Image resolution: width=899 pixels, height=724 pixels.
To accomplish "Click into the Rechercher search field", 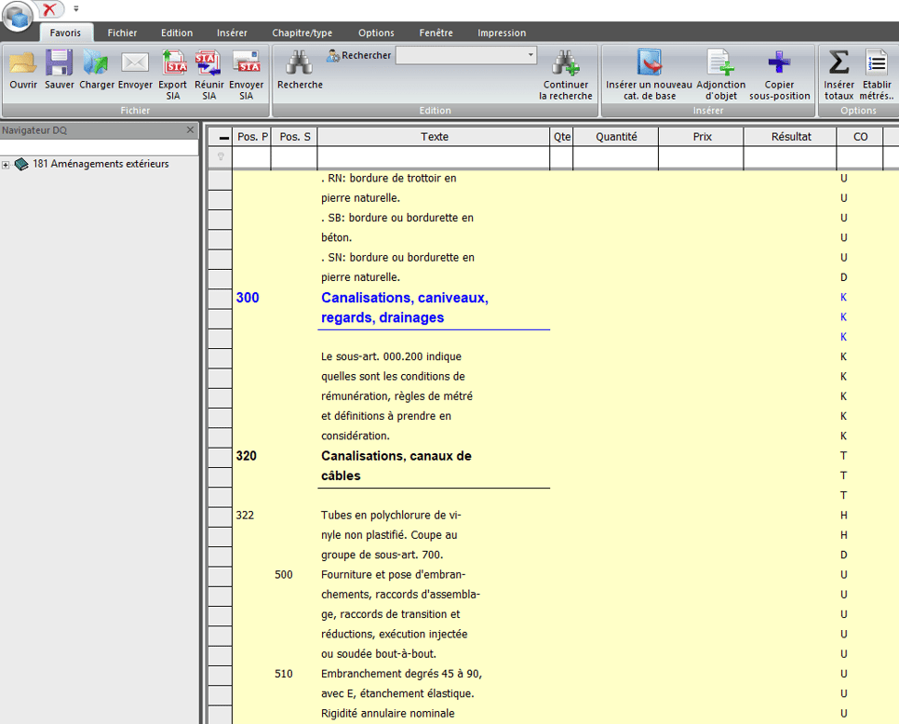I will coord(461,55).
